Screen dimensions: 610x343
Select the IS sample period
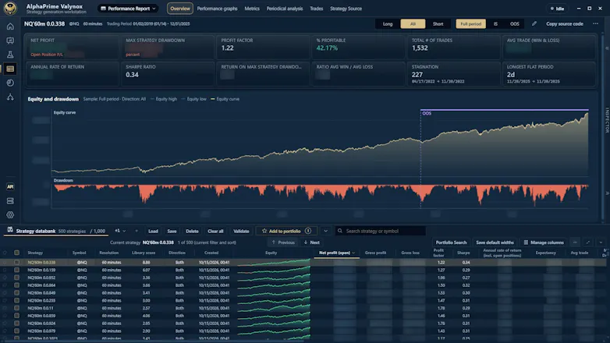495,23
